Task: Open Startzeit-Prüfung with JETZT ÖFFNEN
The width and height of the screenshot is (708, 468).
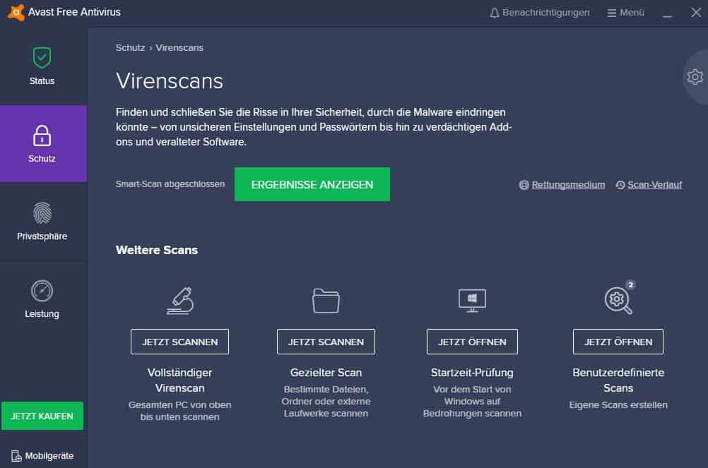Action: (472, 342)
